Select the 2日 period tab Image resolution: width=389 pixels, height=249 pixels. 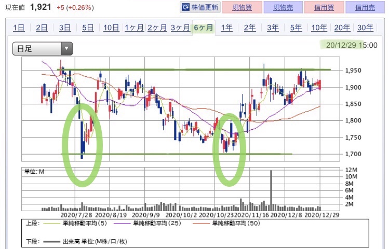pos(42,27)
